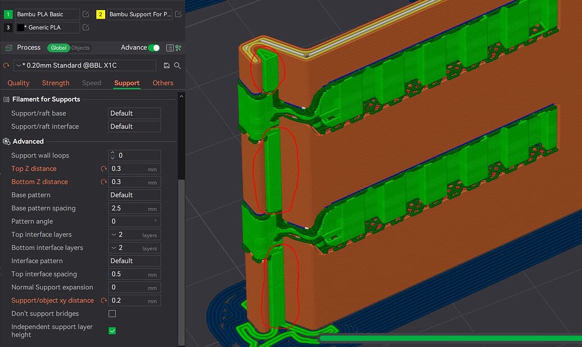Enable the Don't support bridges checkbox
This screenshot has width=582, height=347.
[112, 314]
